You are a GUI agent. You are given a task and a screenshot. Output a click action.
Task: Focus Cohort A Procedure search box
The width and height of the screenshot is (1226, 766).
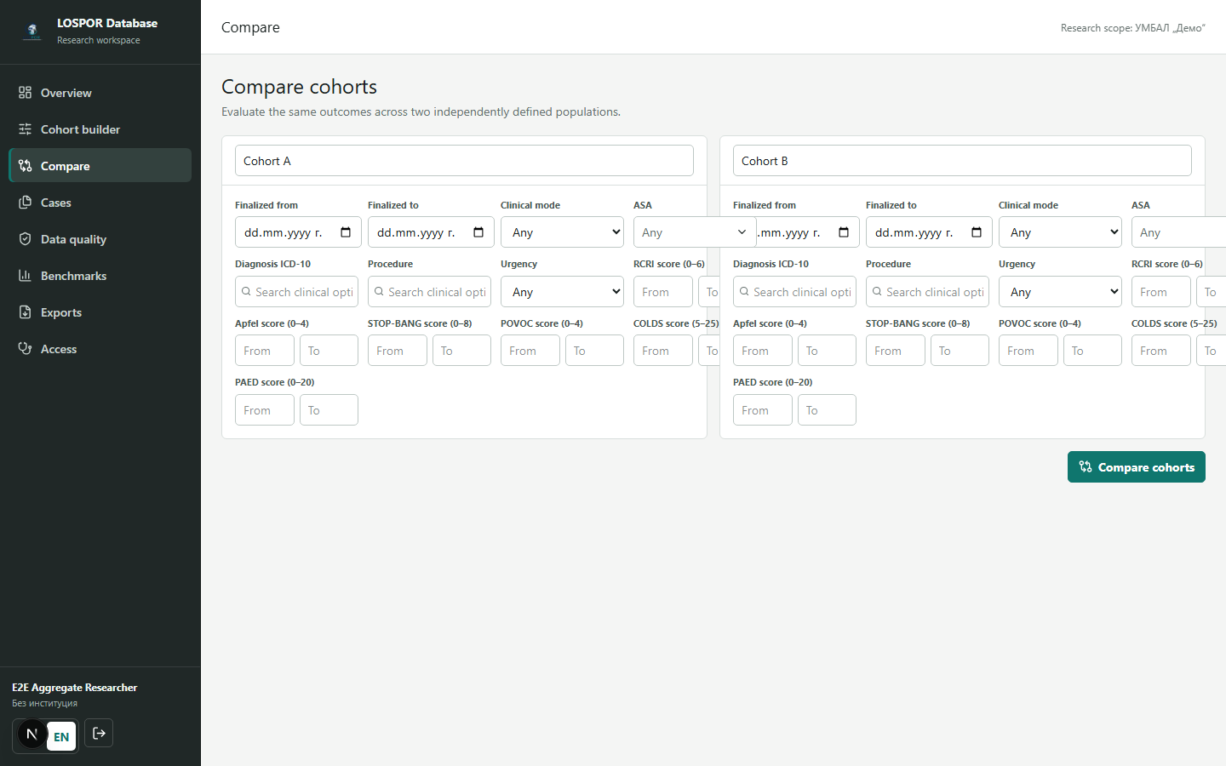point(429,292)
